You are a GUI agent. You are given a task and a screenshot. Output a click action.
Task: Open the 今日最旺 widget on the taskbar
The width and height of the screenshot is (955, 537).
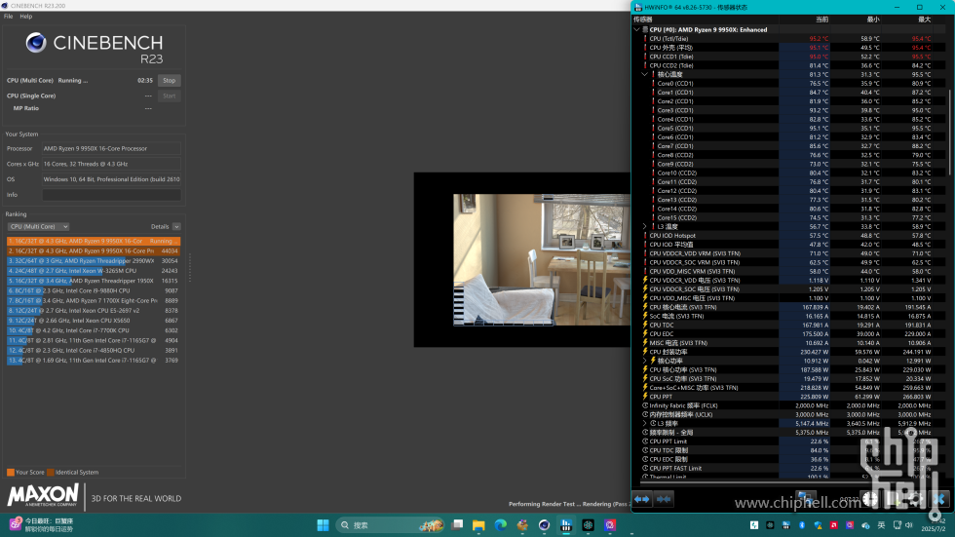tap(41, 525)
